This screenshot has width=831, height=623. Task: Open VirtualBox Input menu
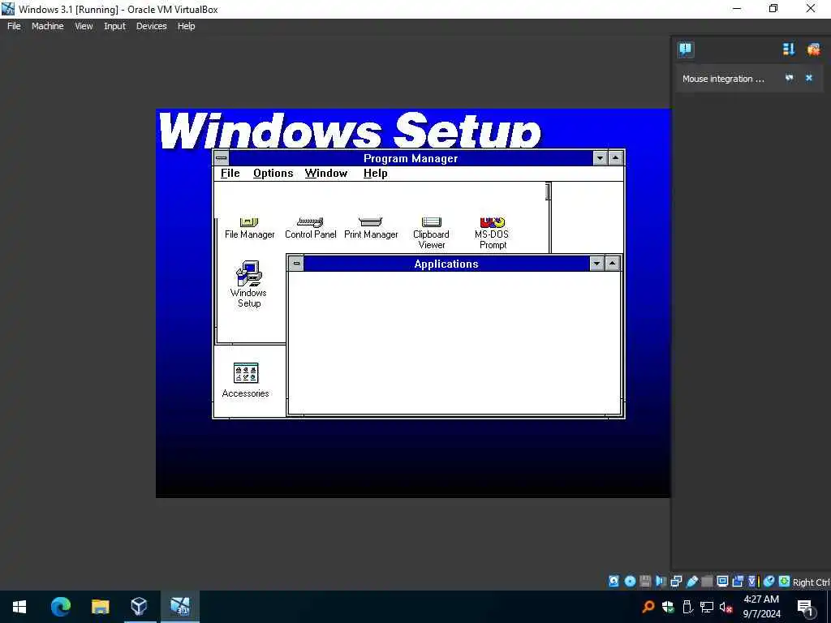click(114, 26)
